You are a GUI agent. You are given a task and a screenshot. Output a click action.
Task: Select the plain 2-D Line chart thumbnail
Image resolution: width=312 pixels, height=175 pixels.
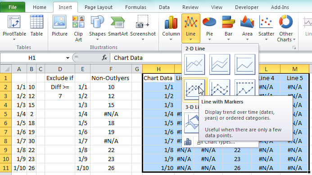pyautogui.click(x=194, y=64)
